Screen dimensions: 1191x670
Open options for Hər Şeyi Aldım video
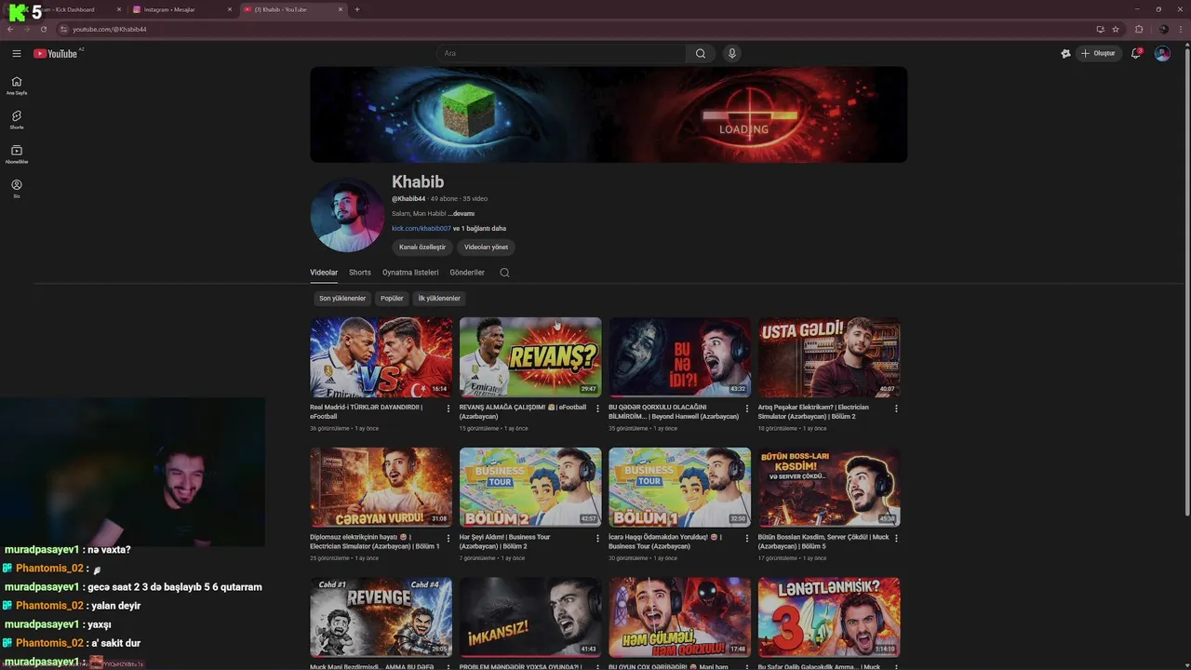[x=597, y=538]
